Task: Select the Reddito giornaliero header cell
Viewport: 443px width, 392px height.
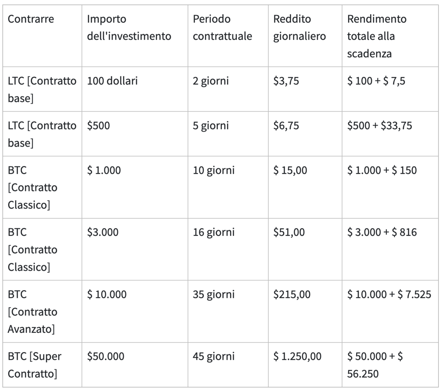Action: (299, 28)
